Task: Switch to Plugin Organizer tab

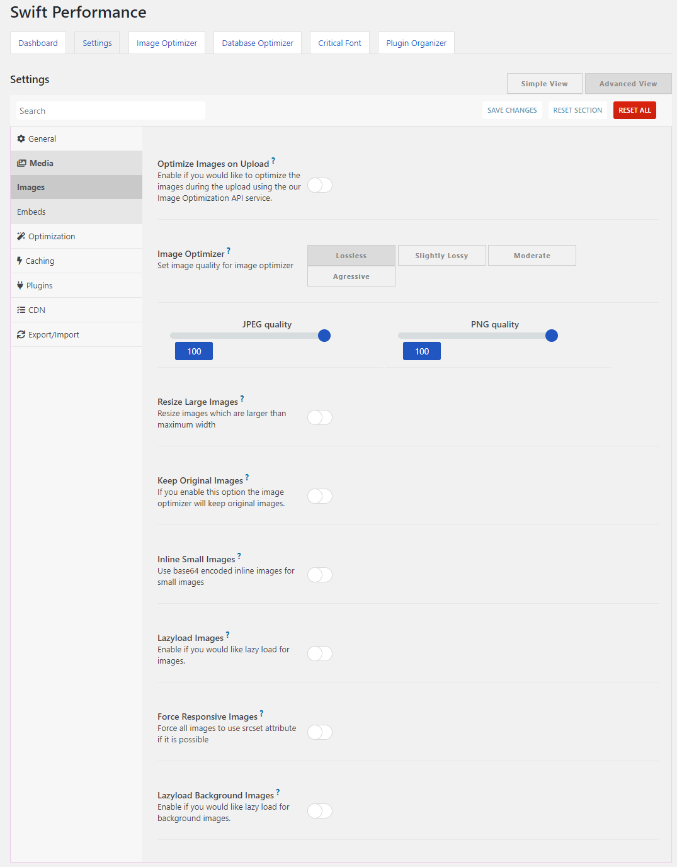Action: [x=416, y=43]
